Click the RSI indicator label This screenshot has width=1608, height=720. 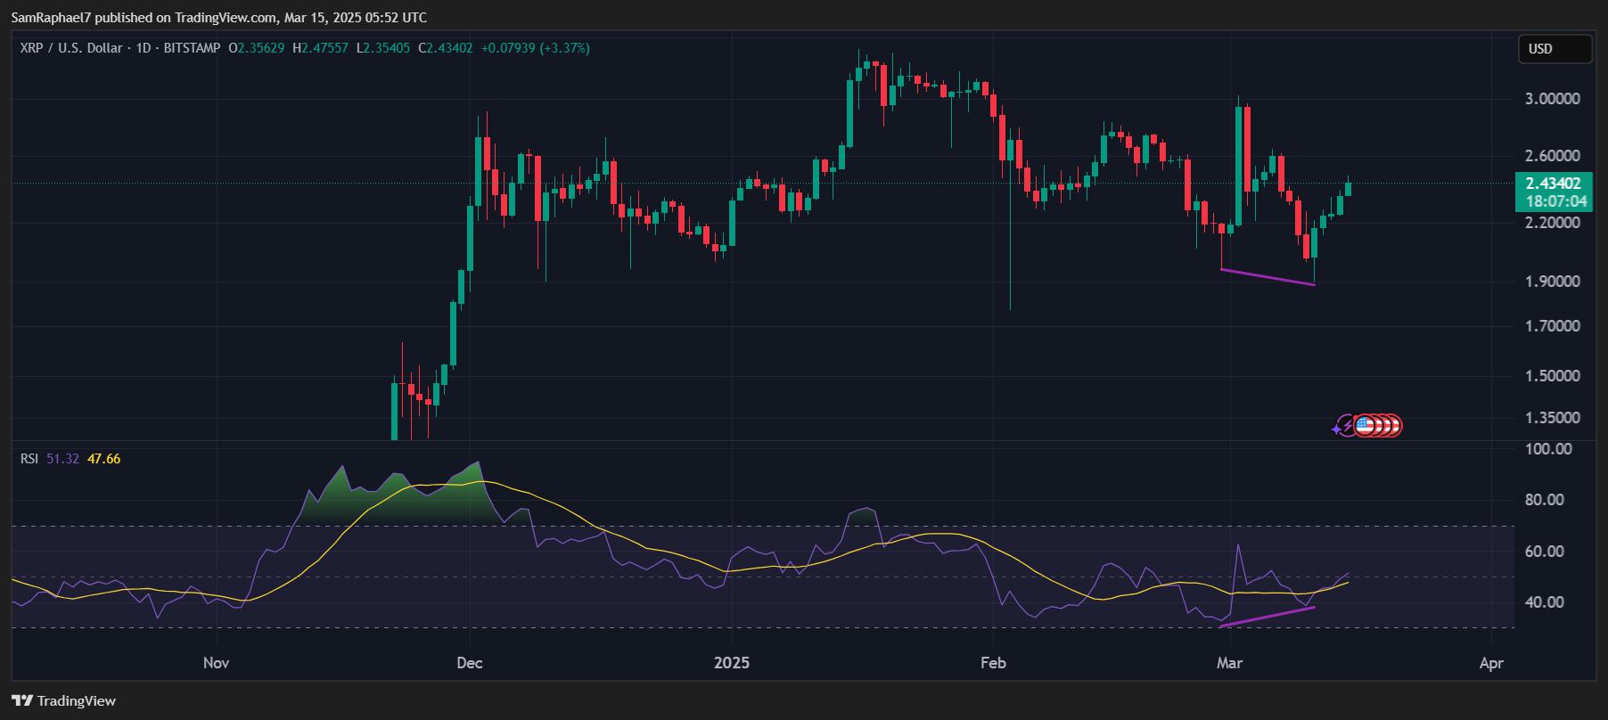(29, 459)
